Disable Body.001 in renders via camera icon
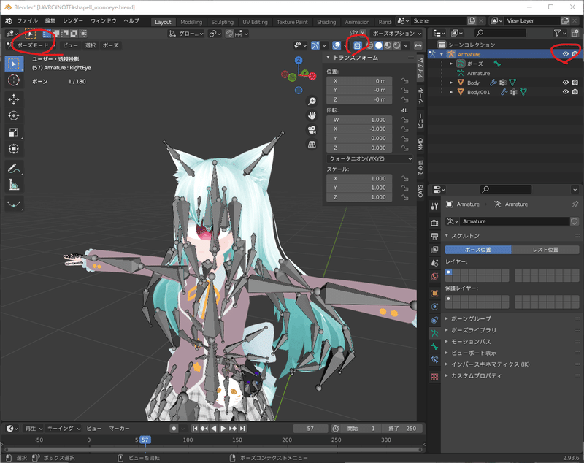This screenshot has height=463, width=584. pos(575,91)
